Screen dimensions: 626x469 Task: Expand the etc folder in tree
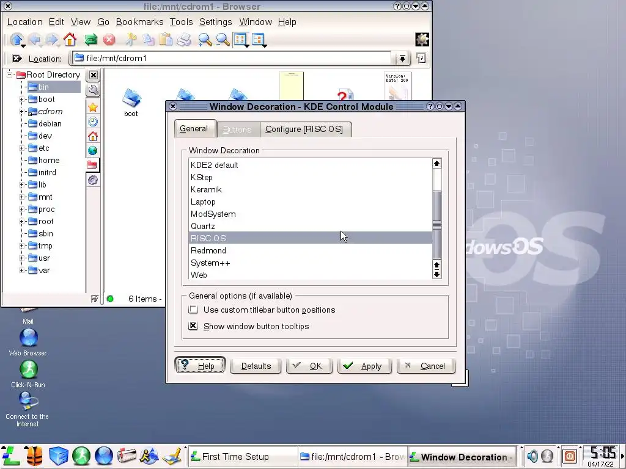[22, 148]
